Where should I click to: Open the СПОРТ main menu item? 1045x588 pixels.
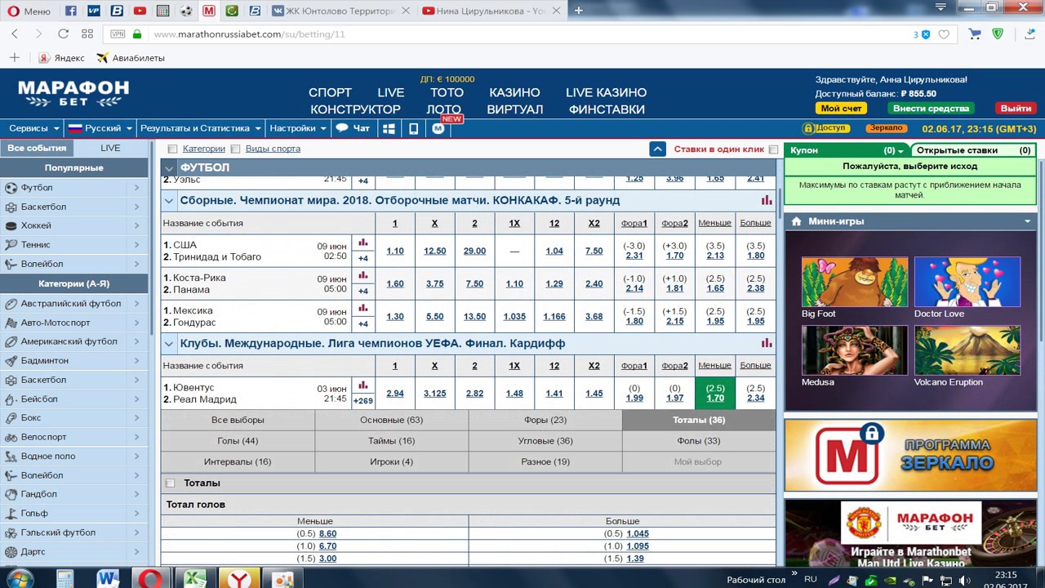pos(330,92)
